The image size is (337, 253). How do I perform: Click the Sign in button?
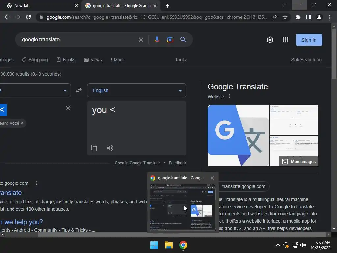[309, 40]
